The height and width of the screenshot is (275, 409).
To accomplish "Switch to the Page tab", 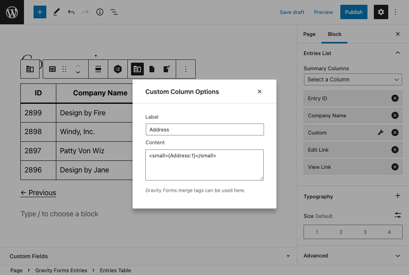I will pos(310,34).
